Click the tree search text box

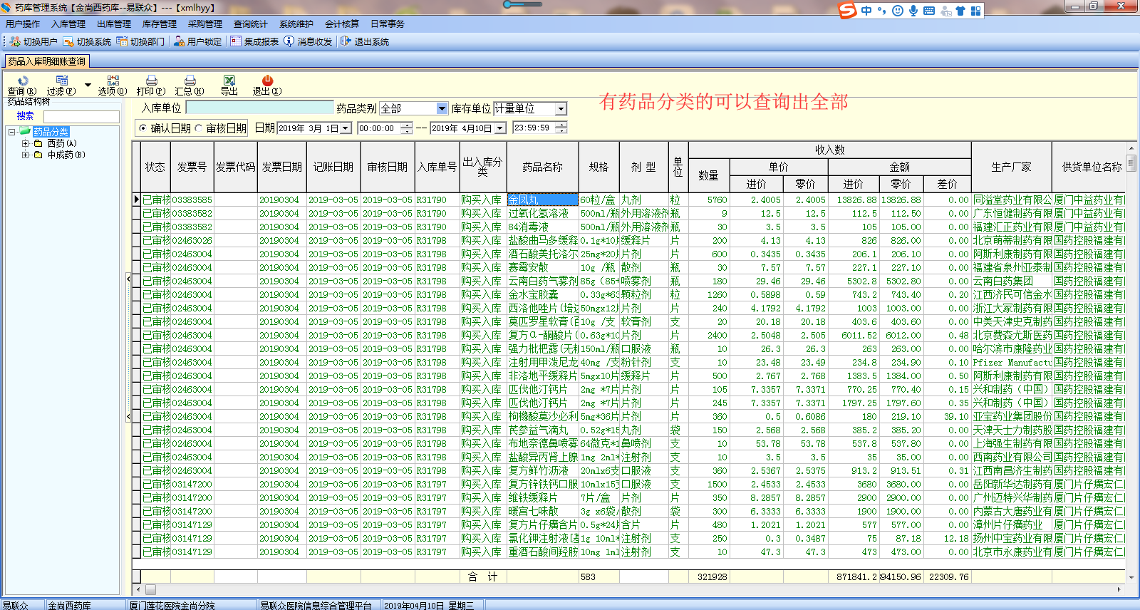(81, 116)
